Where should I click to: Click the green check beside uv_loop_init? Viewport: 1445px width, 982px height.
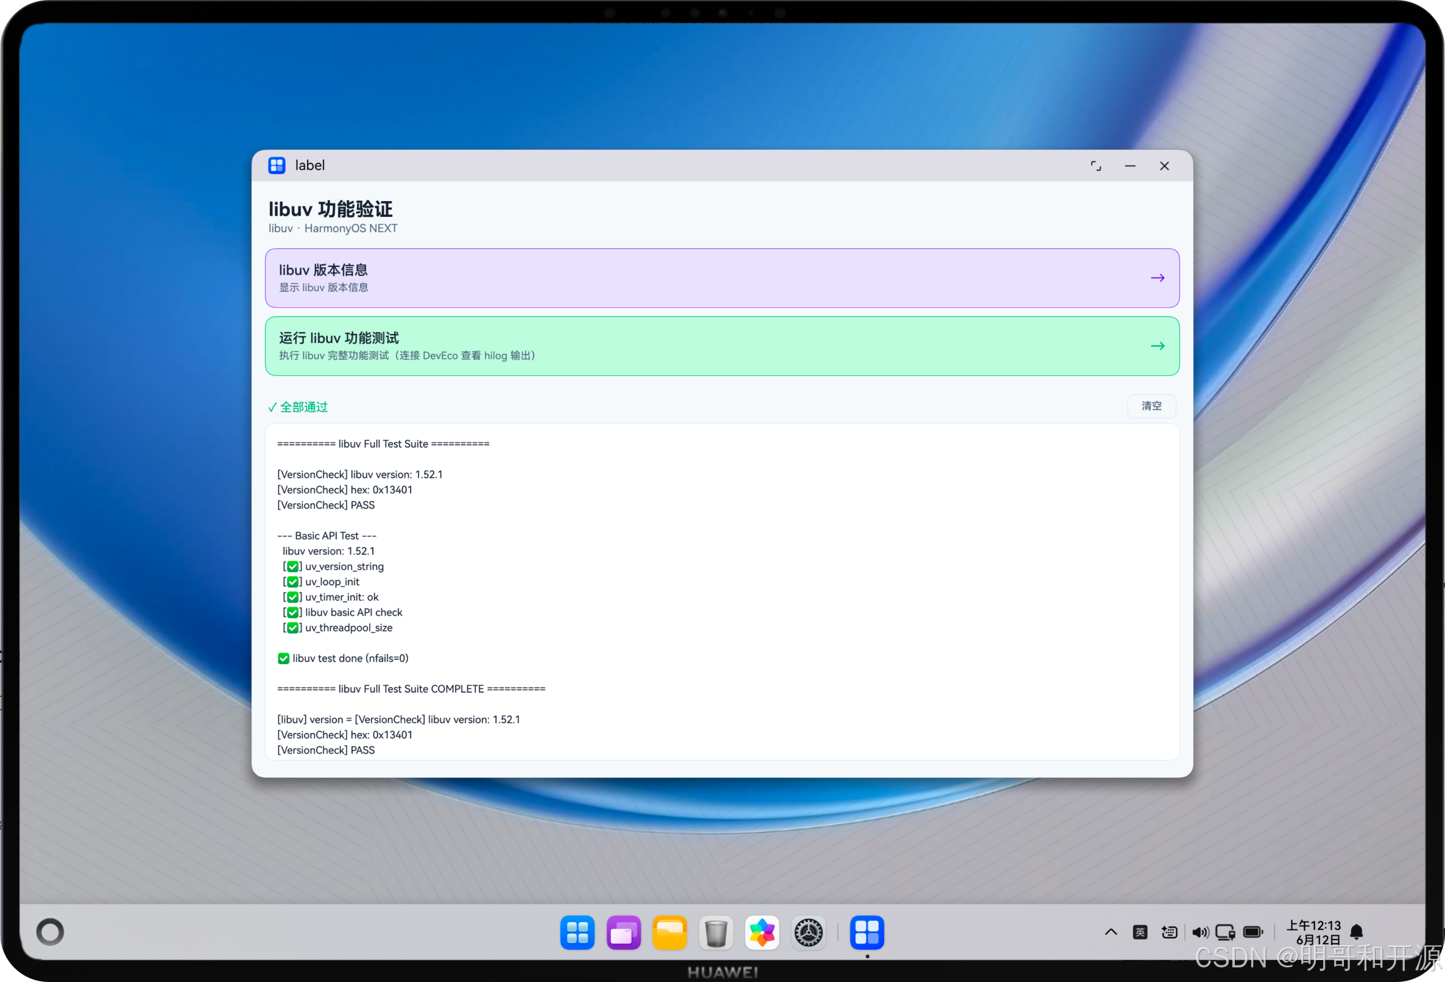[x=292, y=582]
